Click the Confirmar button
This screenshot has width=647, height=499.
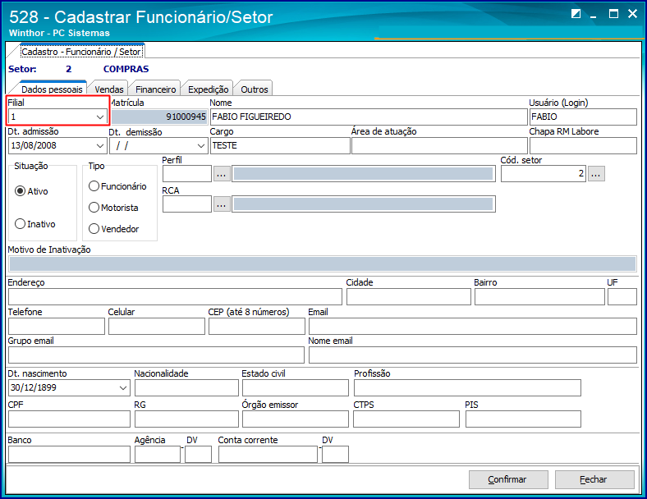(x=508, y=479)
